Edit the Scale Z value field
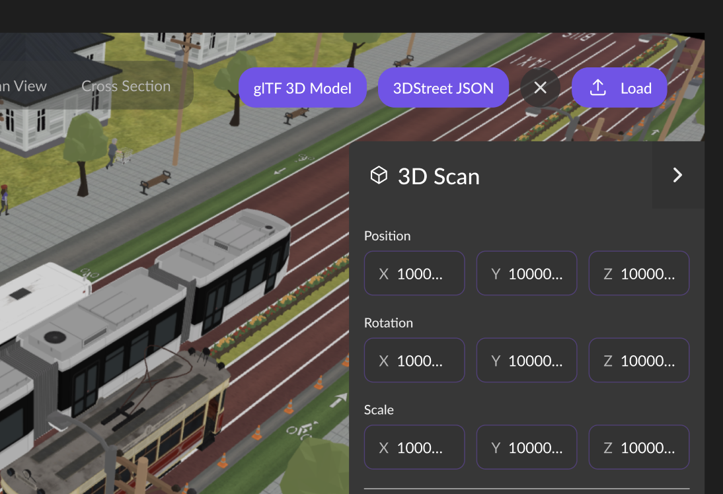This screenshot has width=723, height=494. [638, 447]
